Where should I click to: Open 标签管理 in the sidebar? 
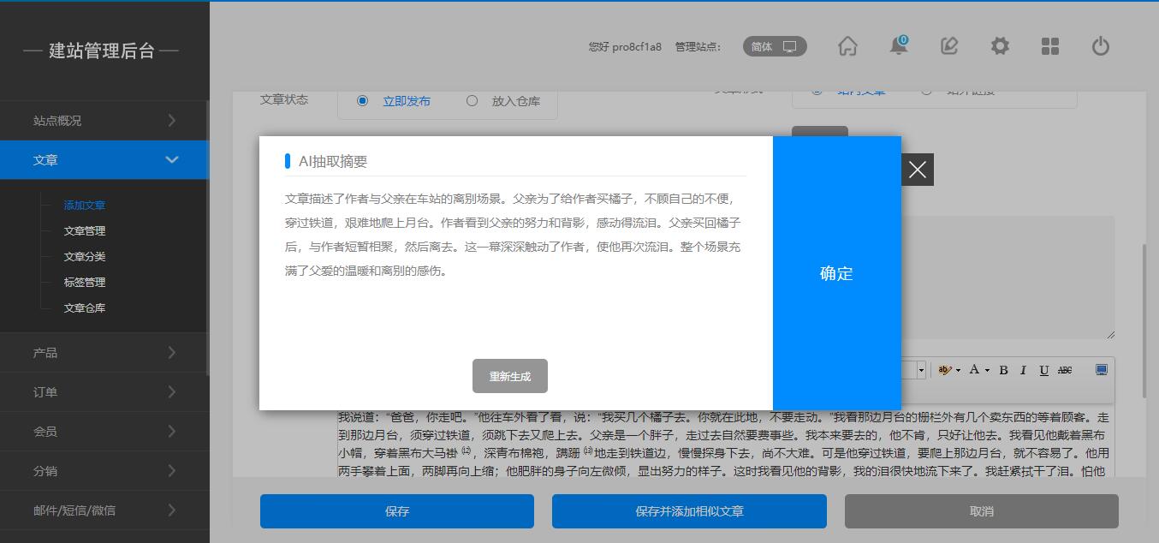(85, 283)
